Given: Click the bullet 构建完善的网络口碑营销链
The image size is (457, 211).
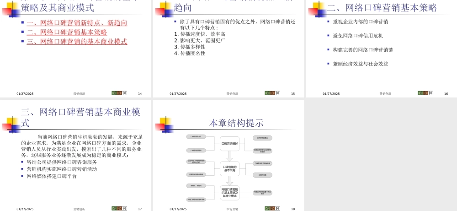Looking at the screenshot, I should pyautogui.click(x=363, y=50).
